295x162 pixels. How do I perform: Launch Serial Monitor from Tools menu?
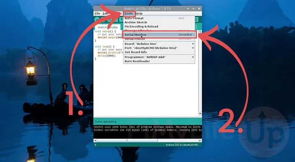pyautogui.click(x=159, y=35)
